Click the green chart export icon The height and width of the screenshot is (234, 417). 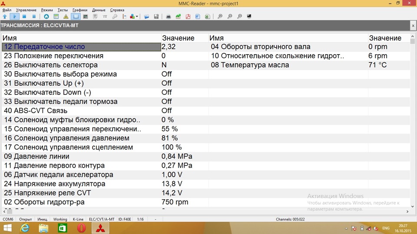pyautogui.click(x=178, y=16)
